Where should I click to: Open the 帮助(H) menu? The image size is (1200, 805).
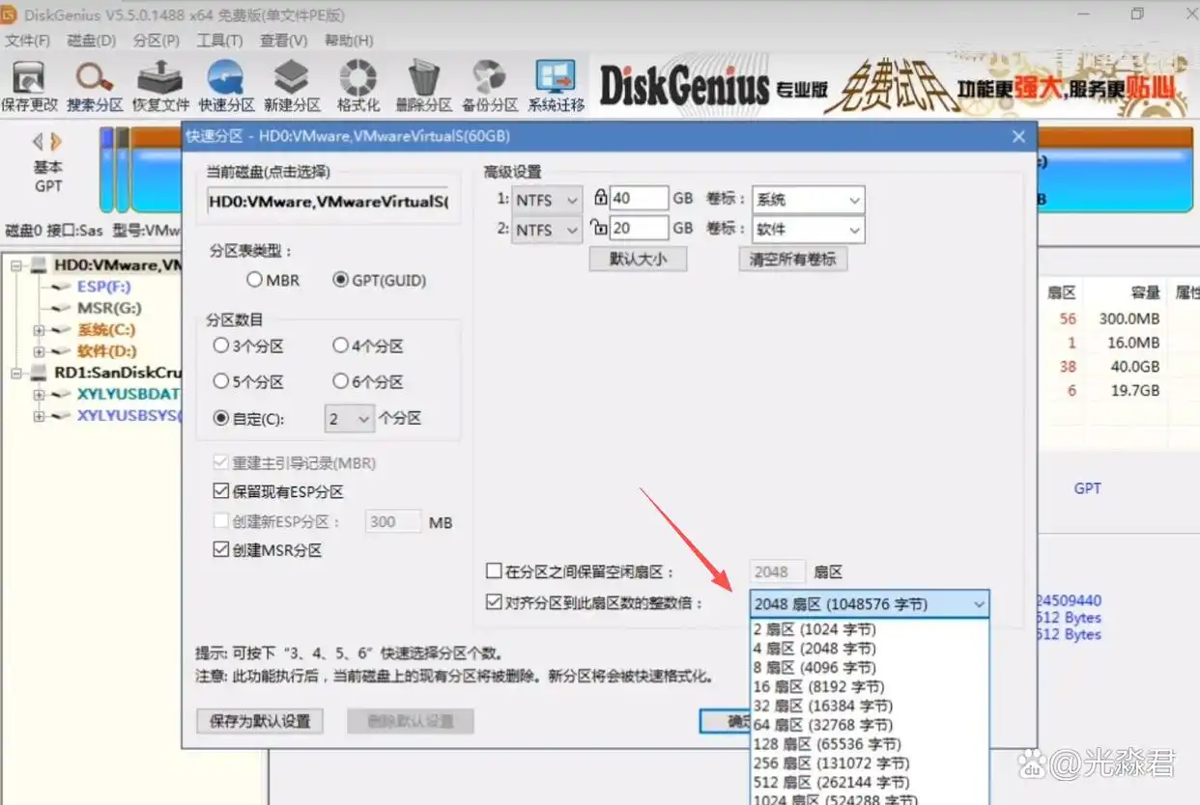coord(349,41)
